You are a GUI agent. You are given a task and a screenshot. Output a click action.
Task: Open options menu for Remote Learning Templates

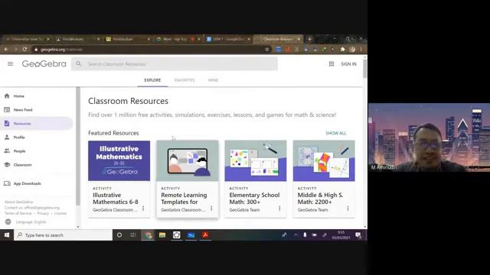211,209
